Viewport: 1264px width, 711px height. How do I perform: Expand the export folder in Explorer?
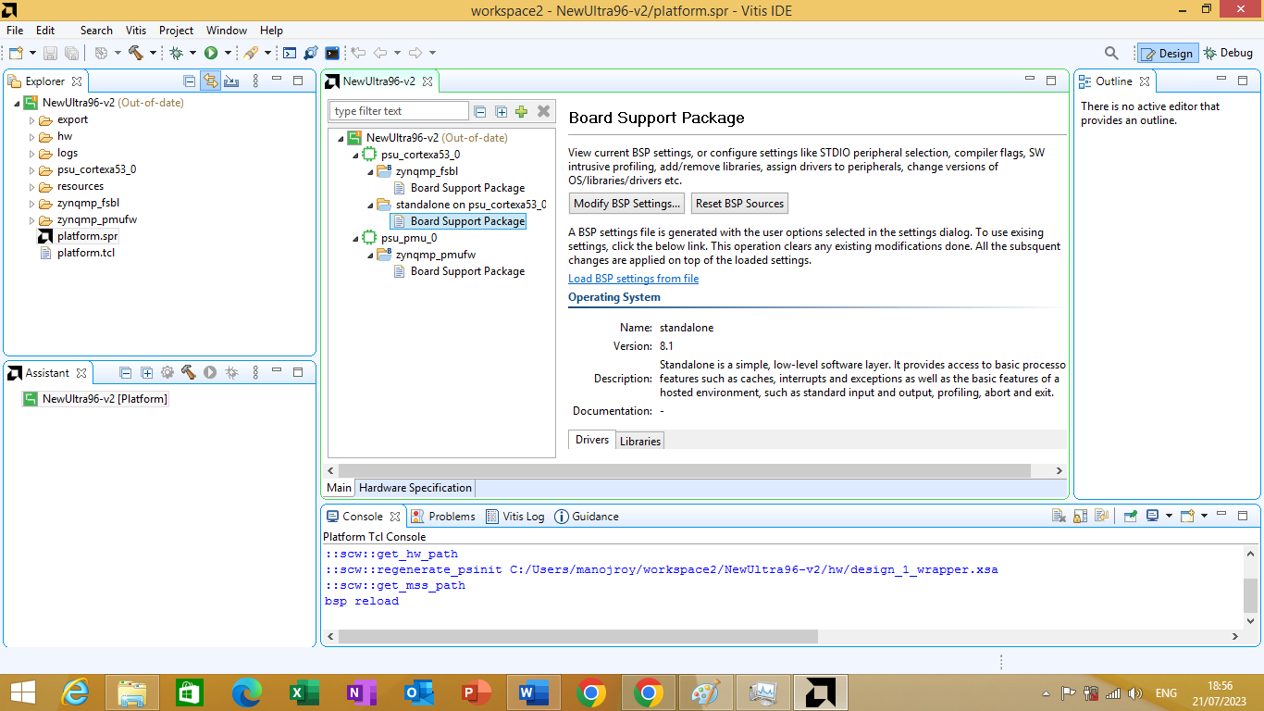tap(31, 120)
